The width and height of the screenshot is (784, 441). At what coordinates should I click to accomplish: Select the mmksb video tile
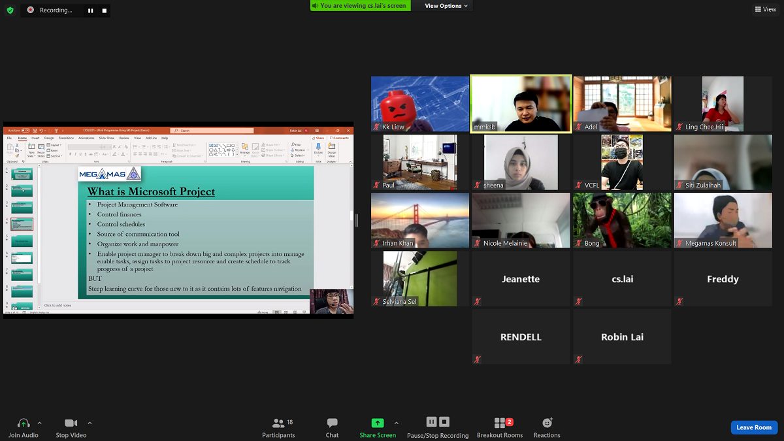point(521,104)
